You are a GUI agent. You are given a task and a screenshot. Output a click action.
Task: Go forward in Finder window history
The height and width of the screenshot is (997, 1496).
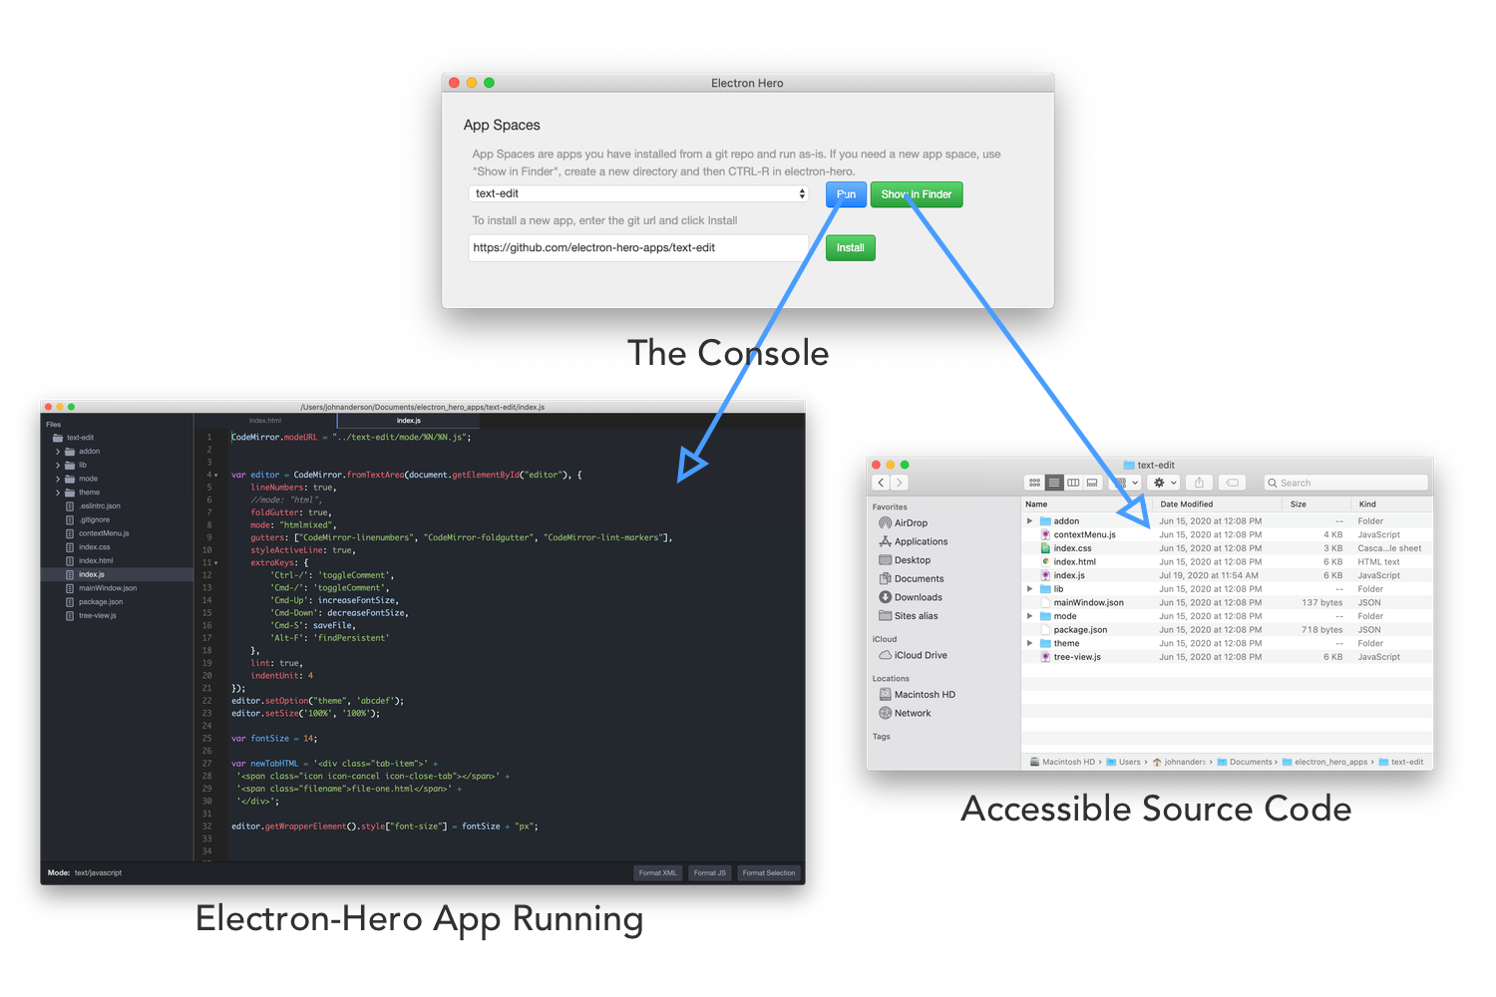pos(900,483)
